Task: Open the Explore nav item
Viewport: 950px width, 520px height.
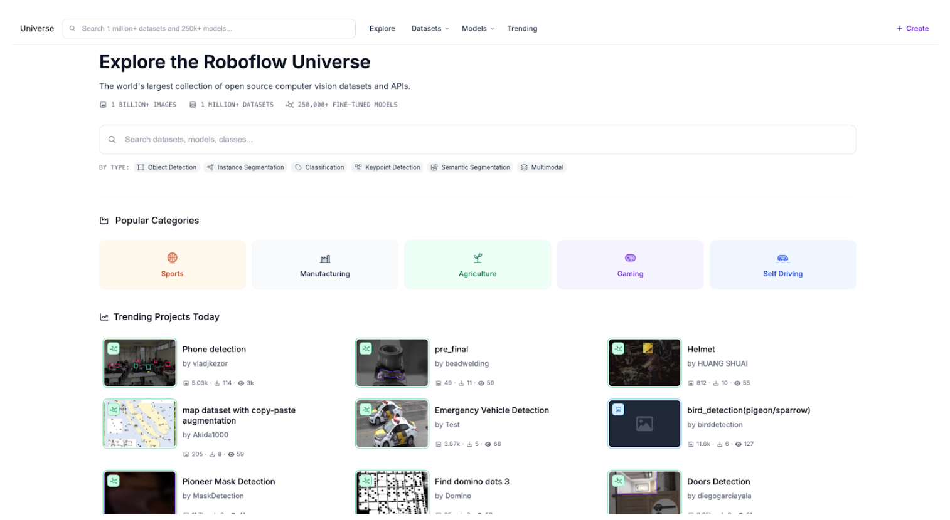Action: click(382, 29)
